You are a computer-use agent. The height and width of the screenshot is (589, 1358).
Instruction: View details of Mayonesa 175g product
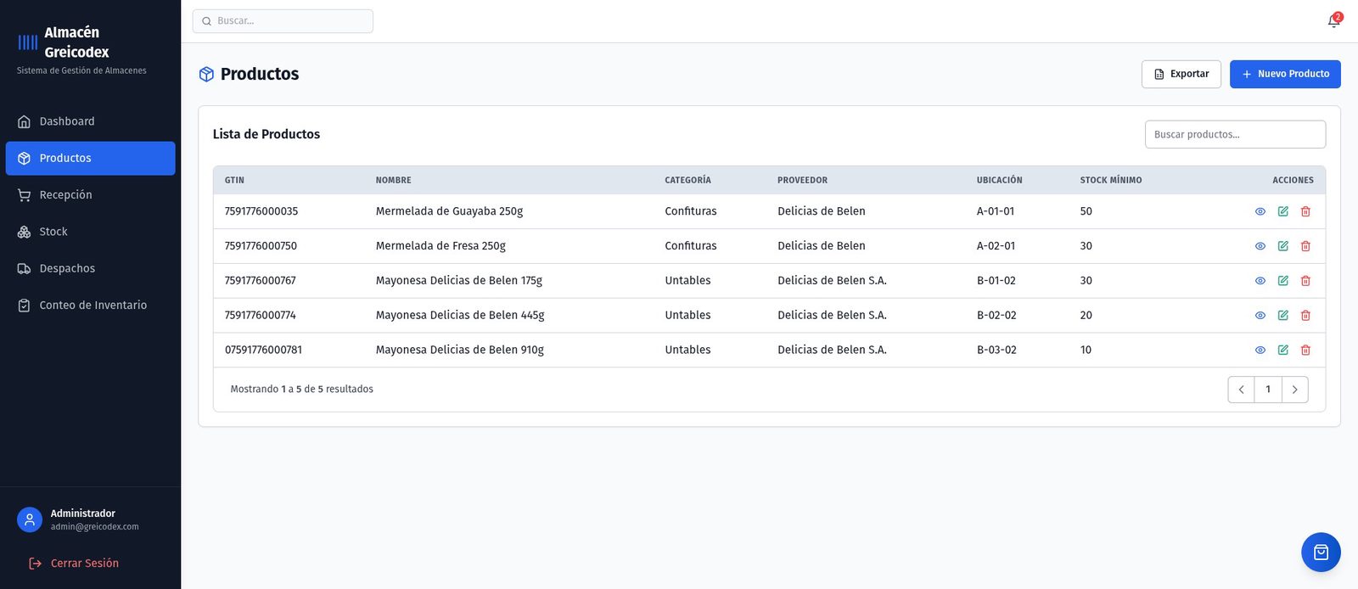click(1260, 281)
